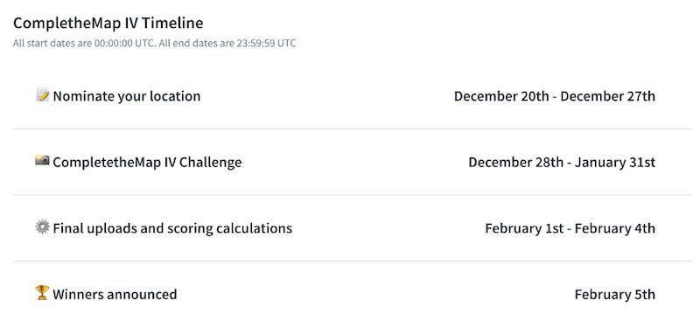Viewport: 700px width, 321px height.
Task: Open the Nominate your location entry
Action: [x=127, y=96]
